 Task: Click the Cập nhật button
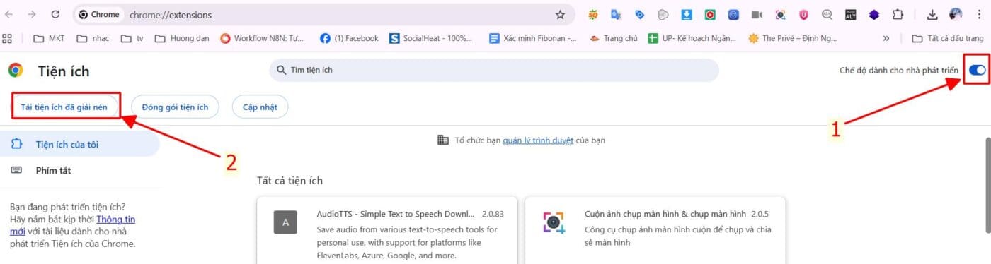coord(260,107)
